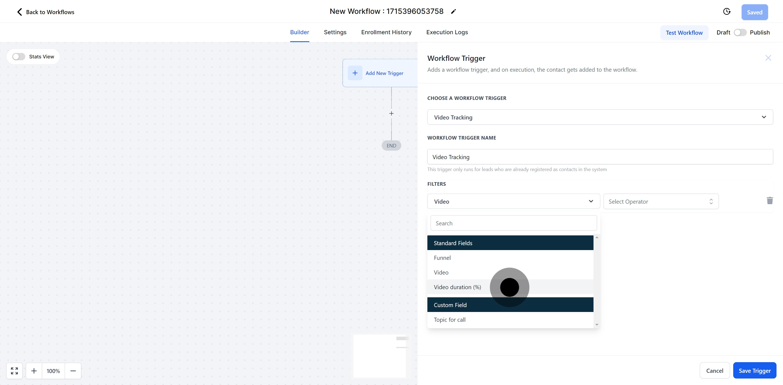
Task: Switch to the Settings tab
Action: pos(335,32)
